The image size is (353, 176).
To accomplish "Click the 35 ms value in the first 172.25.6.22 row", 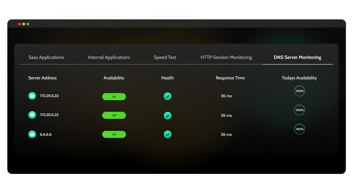I will tap(226, 96).
